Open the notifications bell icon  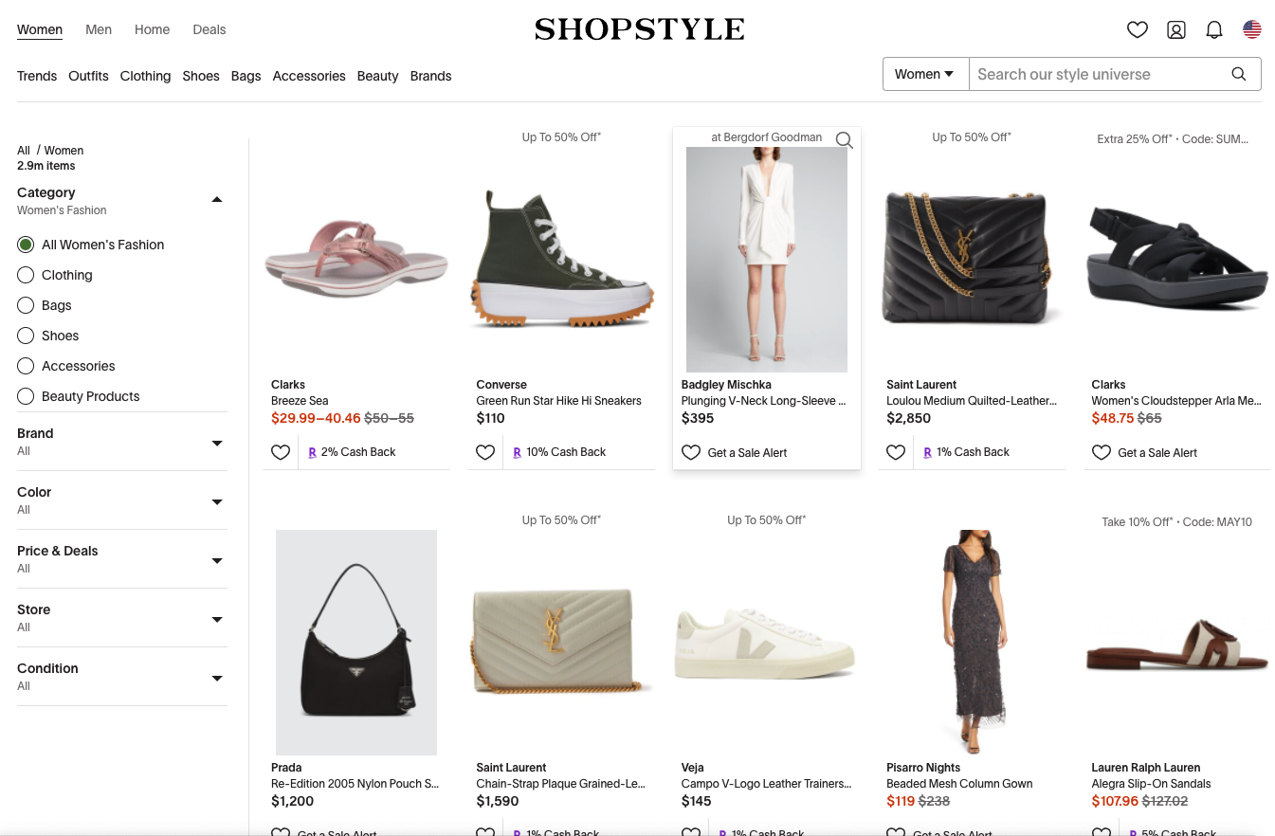1214,30
